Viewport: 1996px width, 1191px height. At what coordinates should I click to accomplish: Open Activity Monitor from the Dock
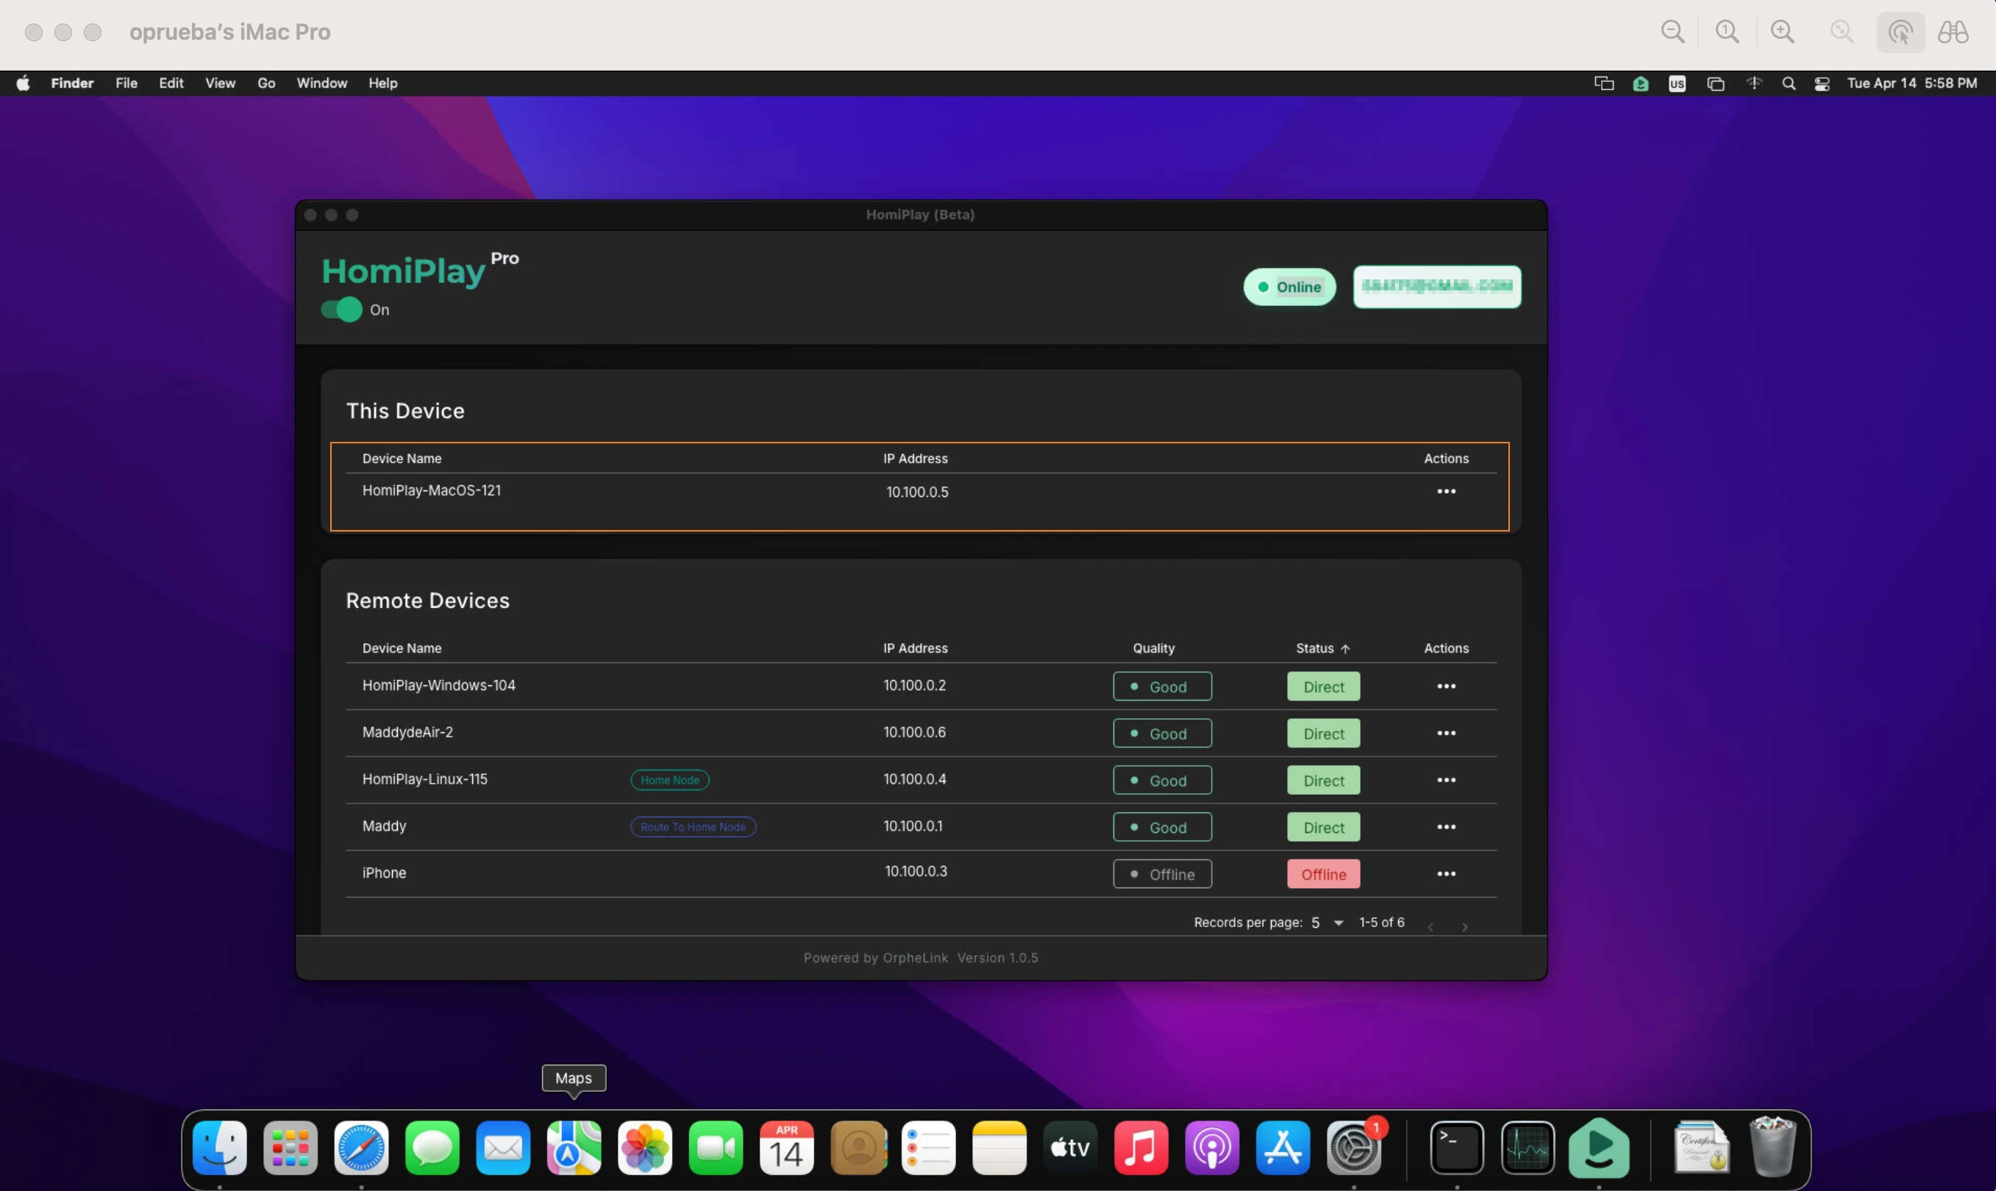pos(1528,1148)
